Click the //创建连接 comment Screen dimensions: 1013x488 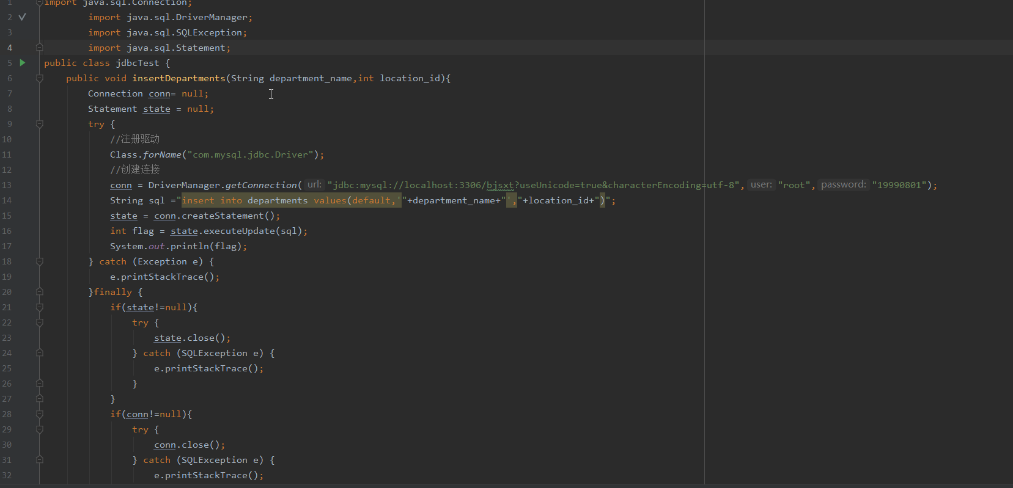coord(135,170)
